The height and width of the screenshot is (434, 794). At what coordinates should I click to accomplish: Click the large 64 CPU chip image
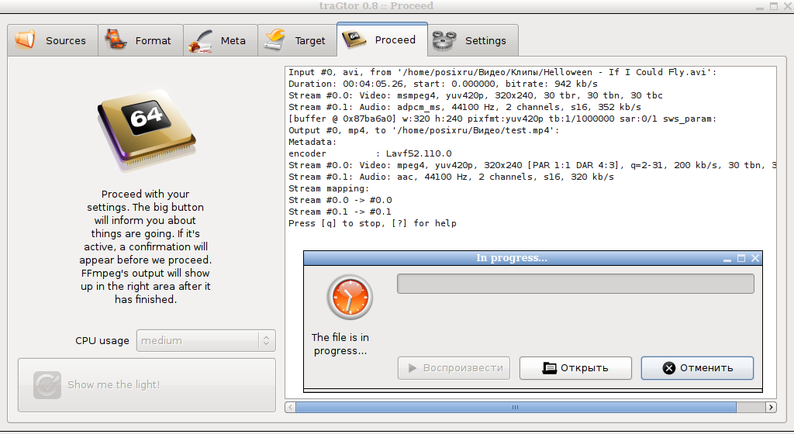click(x=147, y=129)
